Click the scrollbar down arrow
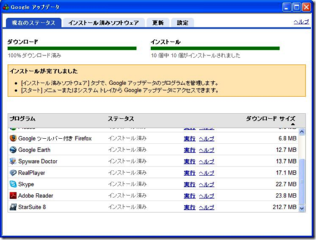This screenshot has width=316, height=240. tap(302, 208)
